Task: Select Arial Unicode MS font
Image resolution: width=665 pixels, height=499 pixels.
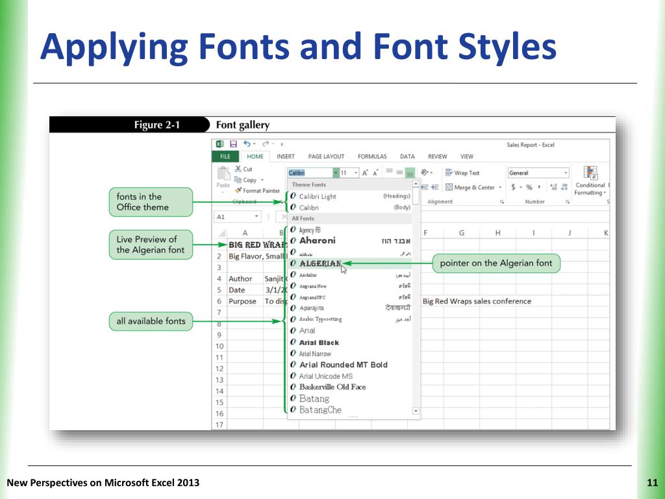Action: point(350,376)
